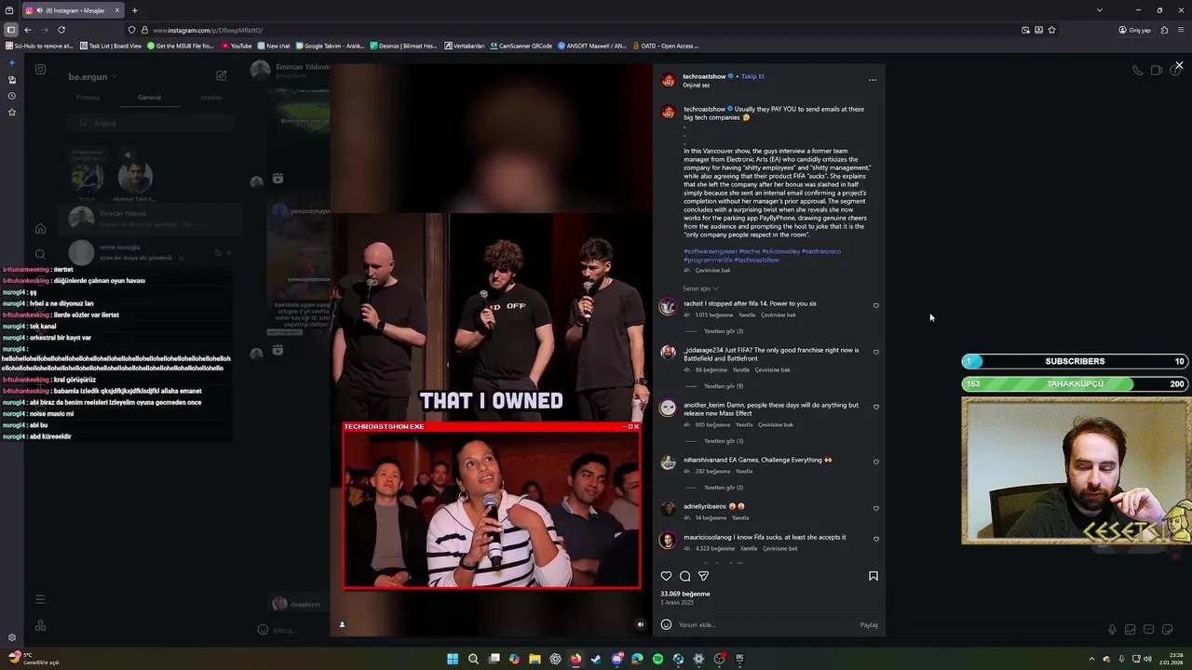This screenshot has height=670, width=1192.
Task: Open the comment bubble icon under the post
Action: [684, 576]
